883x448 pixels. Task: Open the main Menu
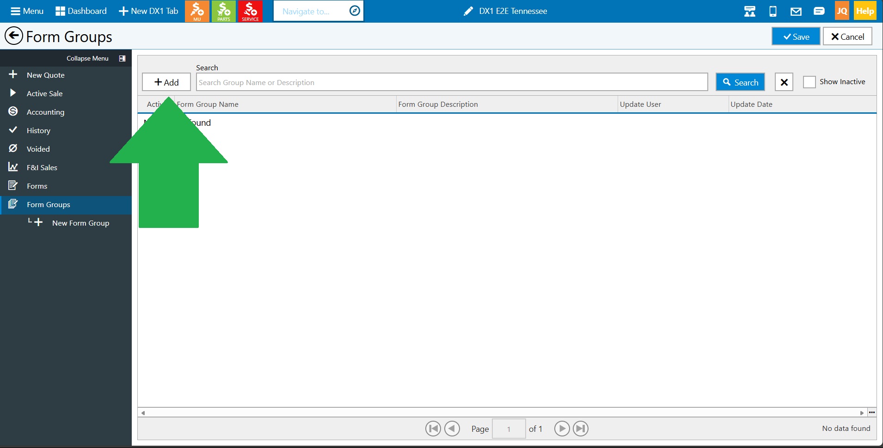(x=27, y=11)
